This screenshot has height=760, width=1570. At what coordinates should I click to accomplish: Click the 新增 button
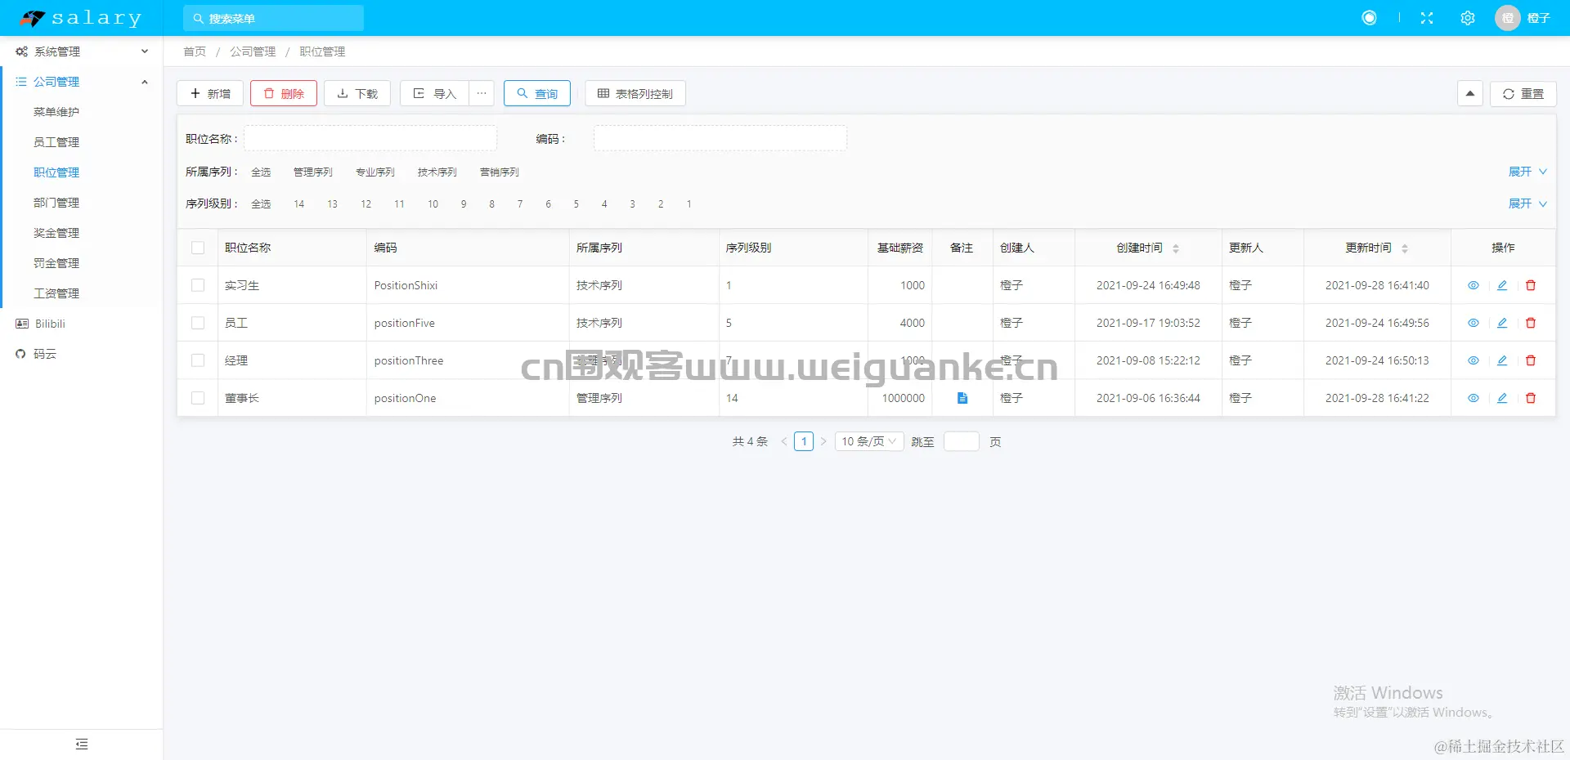click(x=210, y=93)
